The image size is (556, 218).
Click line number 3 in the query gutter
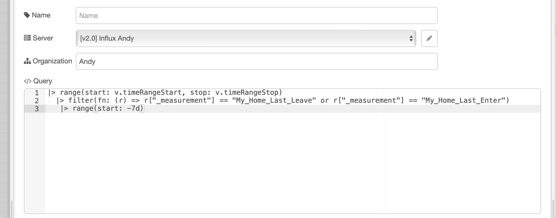click(x=37, y=109)
